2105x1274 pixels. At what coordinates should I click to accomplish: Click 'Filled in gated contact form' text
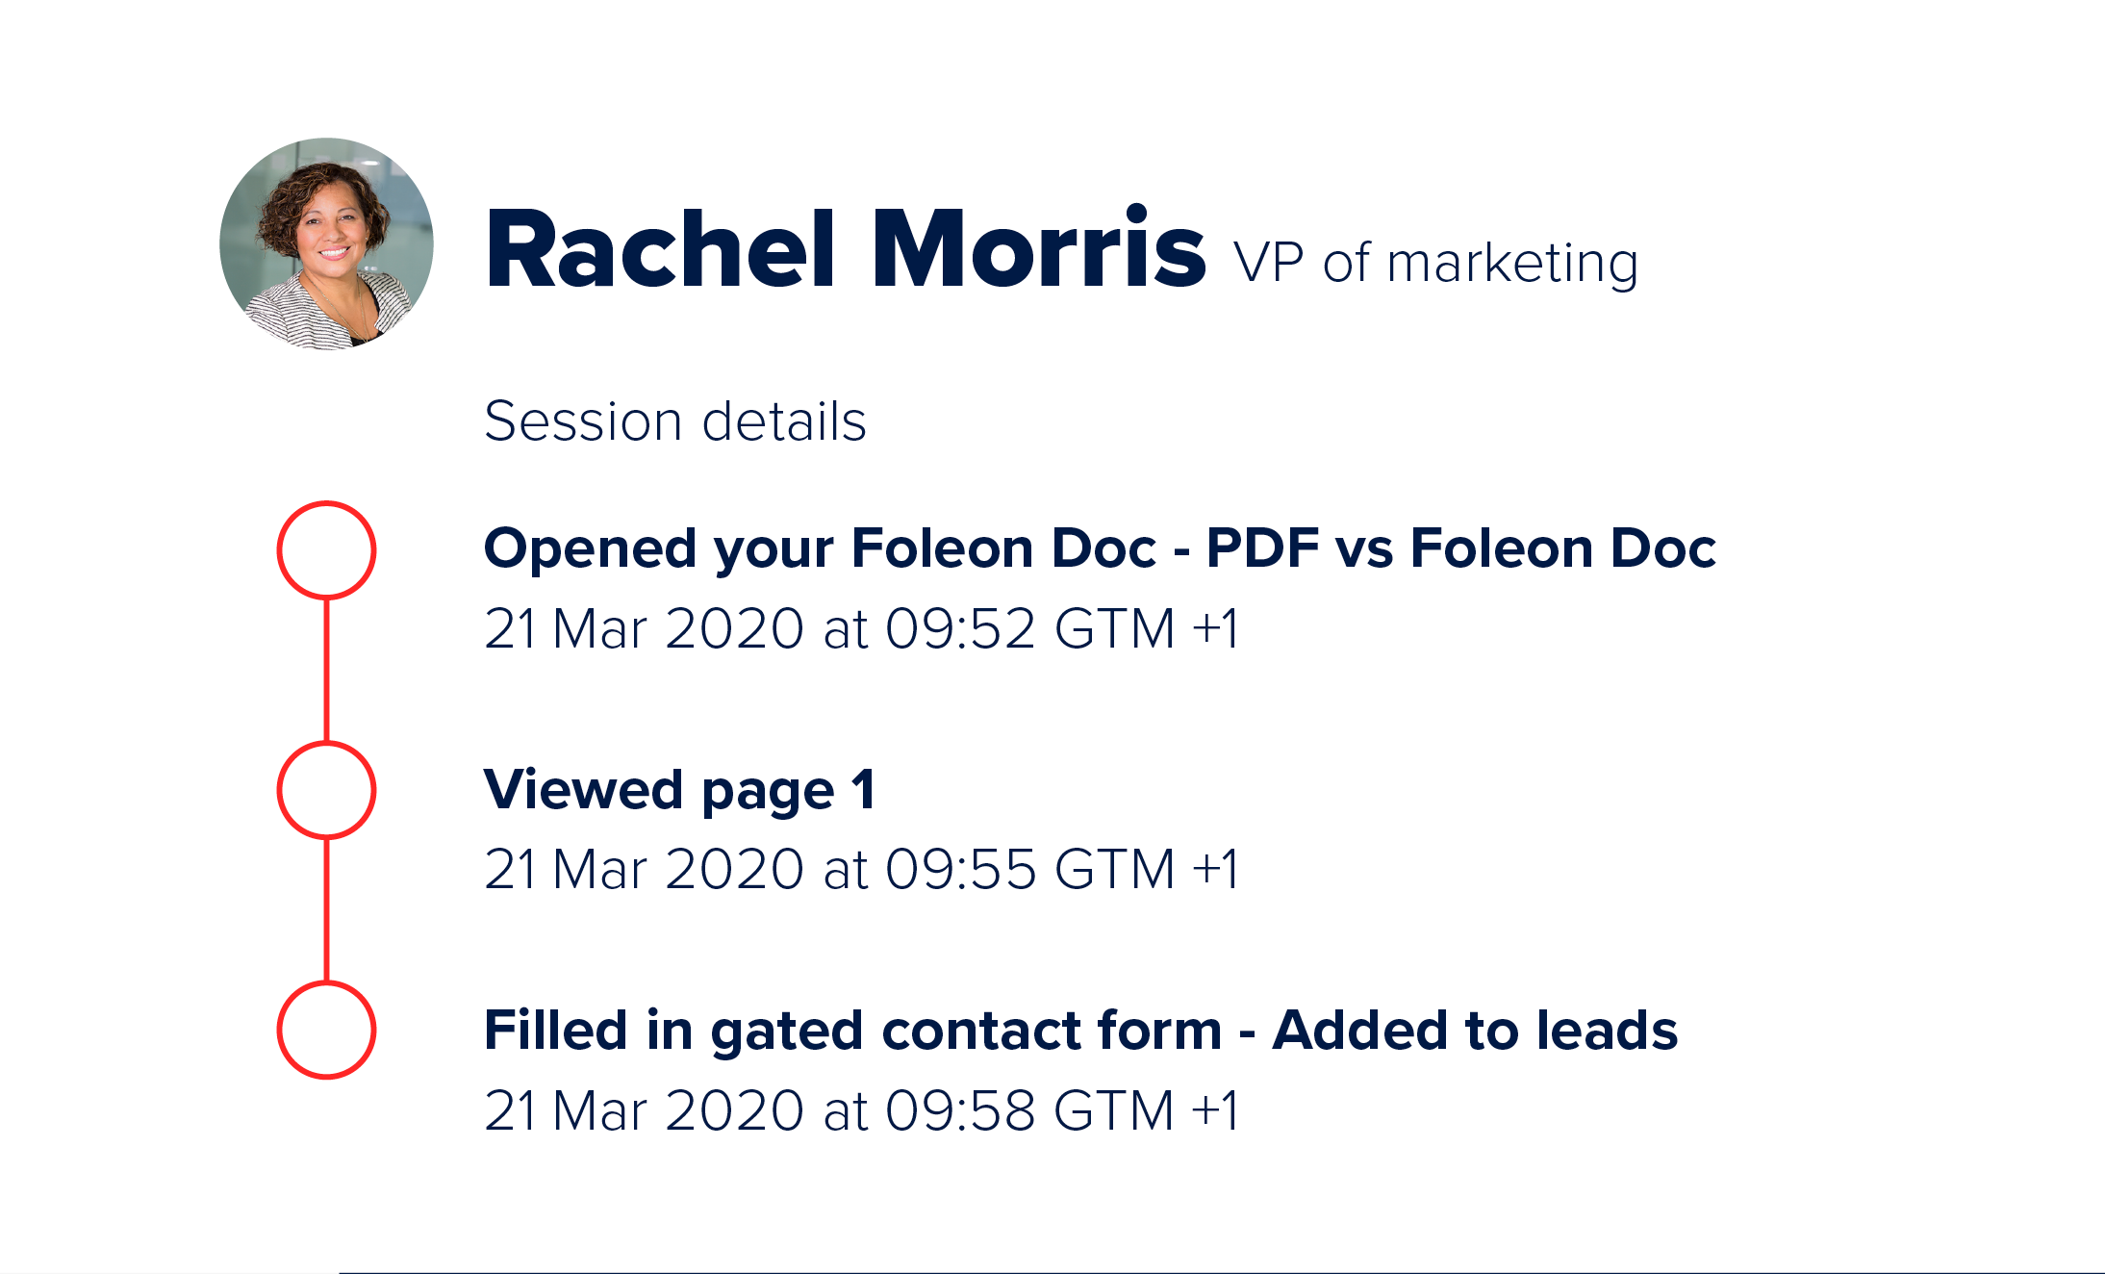852,1030
